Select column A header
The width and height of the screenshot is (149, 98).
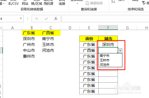click(13, 28)
